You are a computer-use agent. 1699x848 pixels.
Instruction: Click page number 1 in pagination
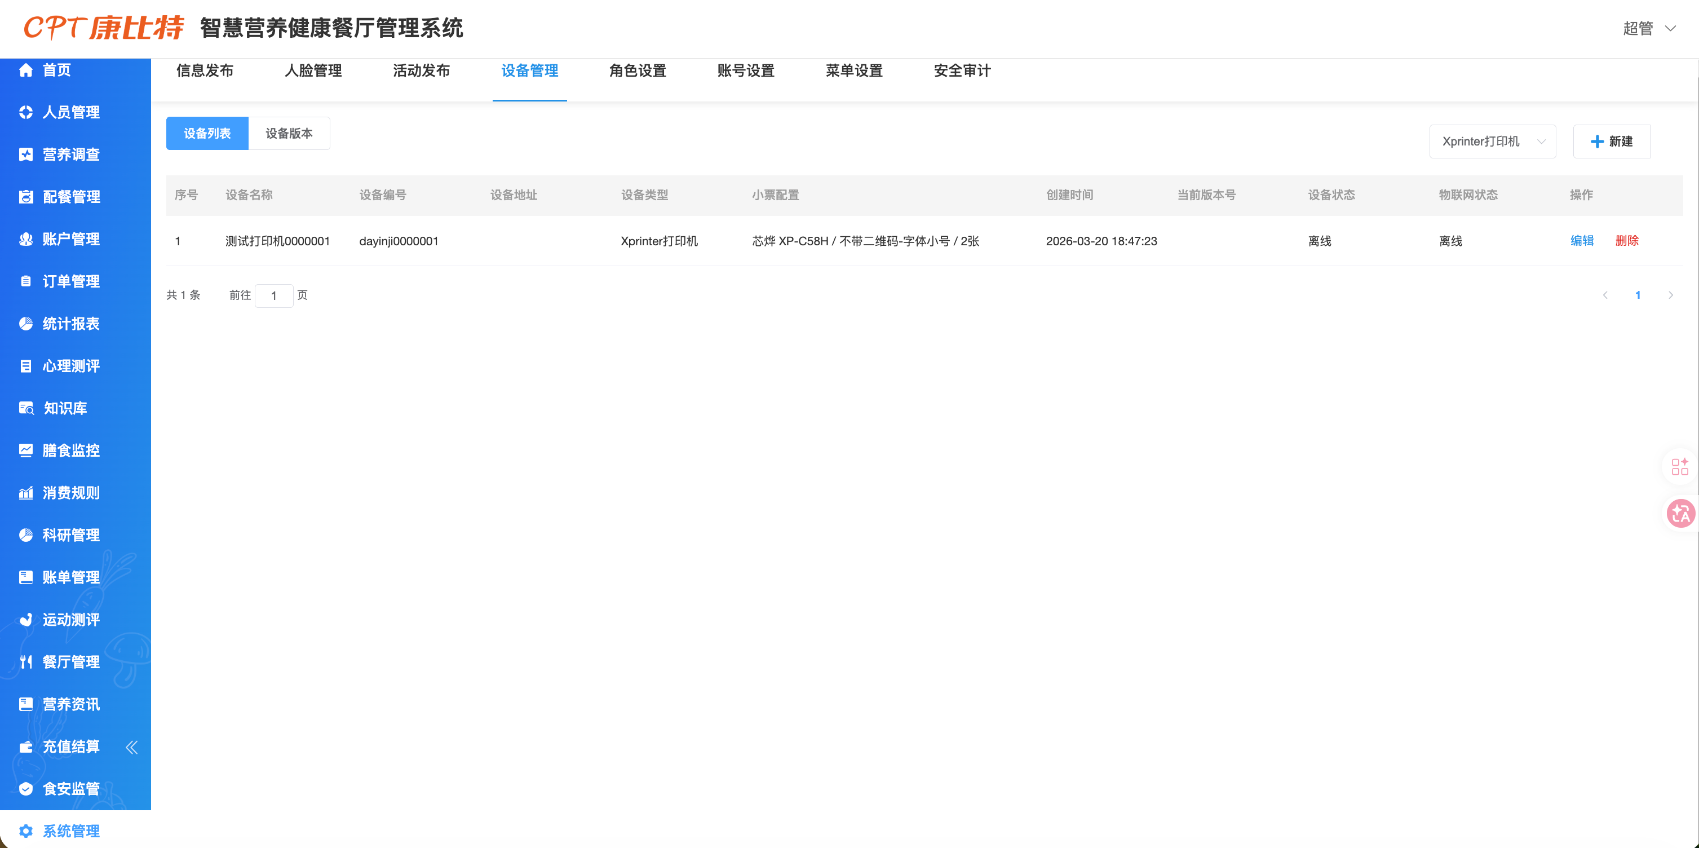tap(1638, 295)
